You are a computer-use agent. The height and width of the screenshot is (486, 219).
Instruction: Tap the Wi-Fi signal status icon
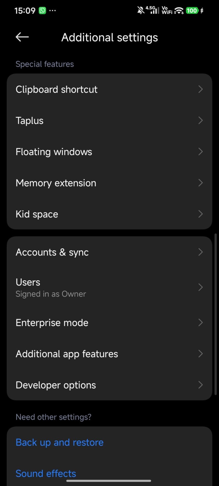tap(179, 11)
